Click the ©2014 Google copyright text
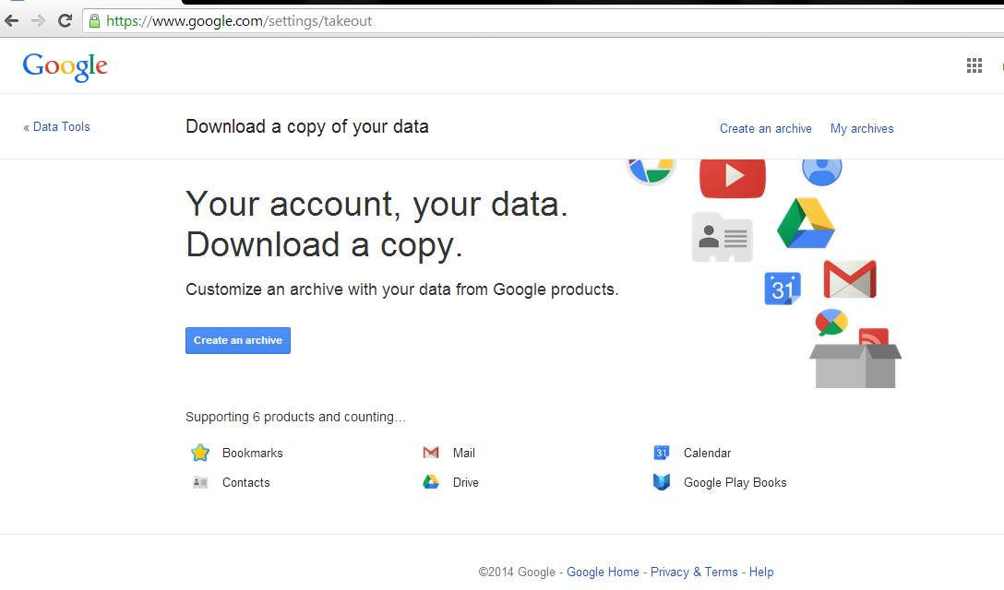The height and width of the screenshot is (590, 1004). click(x=517, y=572)
